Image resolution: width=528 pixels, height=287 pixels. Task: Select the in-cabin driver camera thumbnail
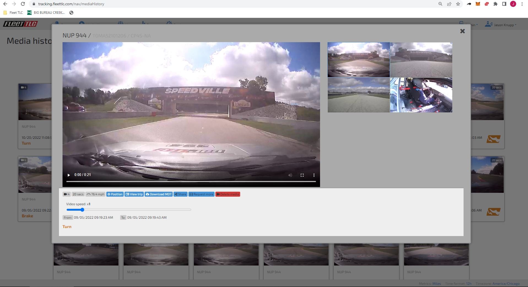[x=421, y=95]
